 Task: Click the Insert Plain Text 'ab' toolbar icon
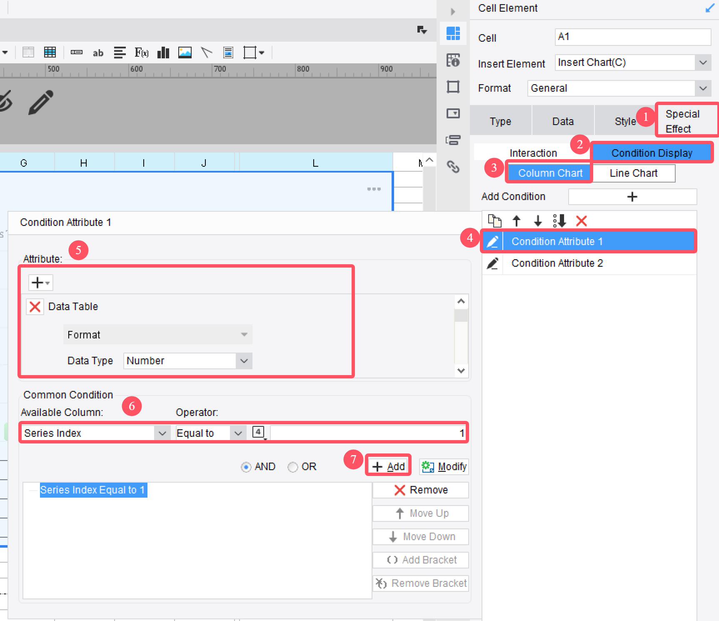click(x=98, y=53)
